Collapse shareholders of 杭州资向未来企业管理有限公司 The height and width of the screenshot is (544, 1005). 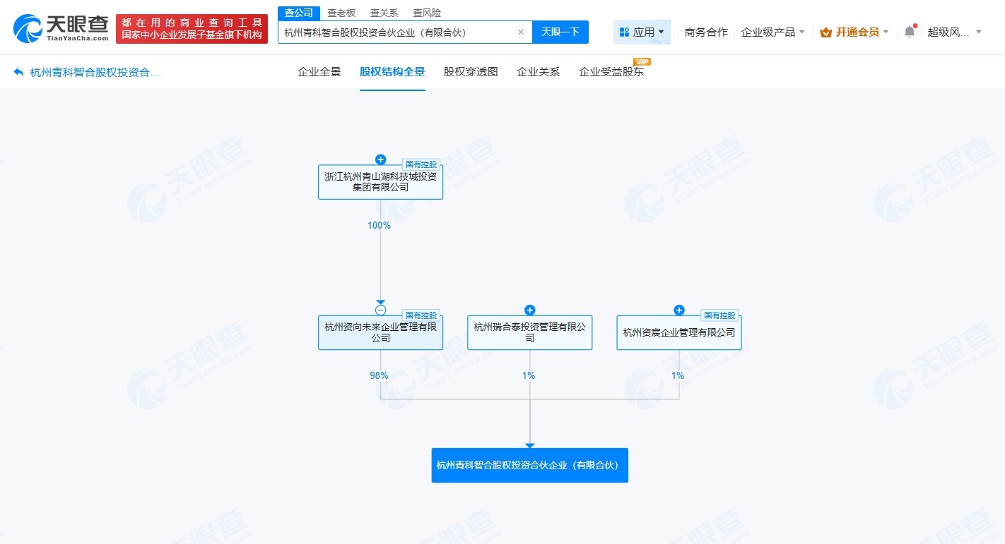tap(380, 309)
